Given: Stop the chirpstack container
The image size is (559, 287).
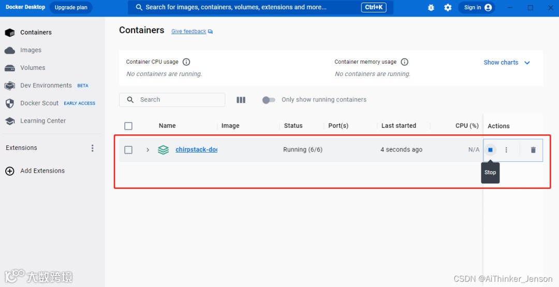Looking at the screenshot, I should pos(490,150).
